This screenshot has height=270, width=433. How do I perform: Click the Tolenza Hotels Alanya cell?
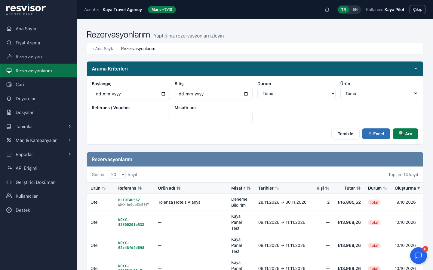tap(179, 202)
